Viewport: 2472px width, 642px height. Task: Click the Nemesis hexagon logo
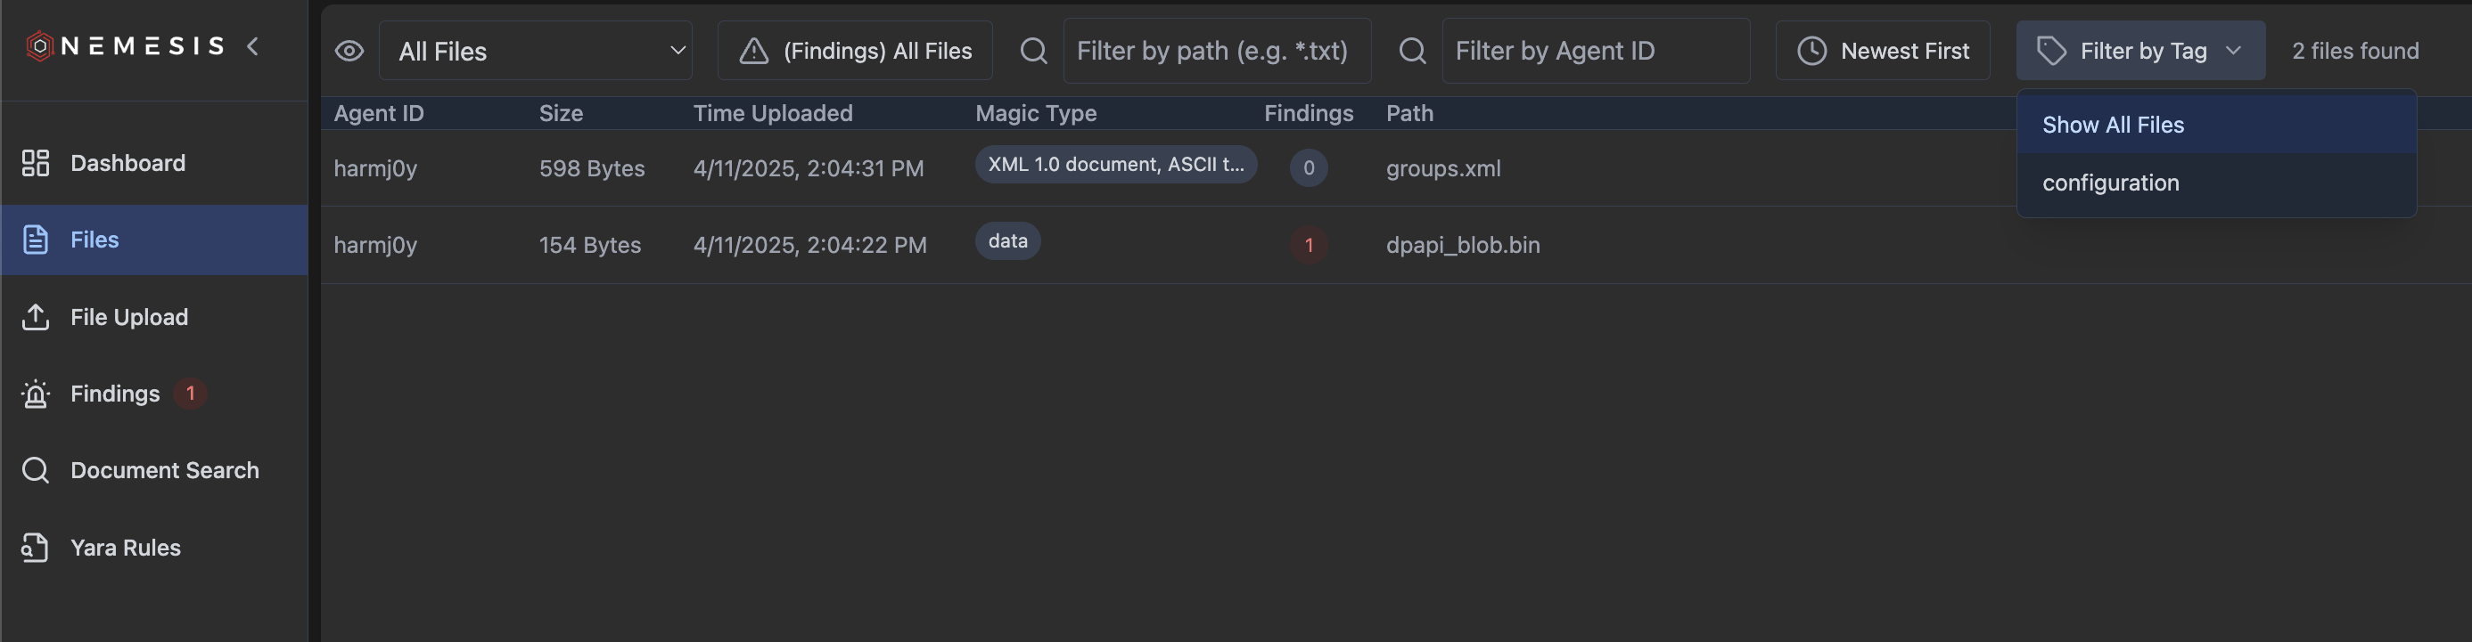[x=39, y=45]
